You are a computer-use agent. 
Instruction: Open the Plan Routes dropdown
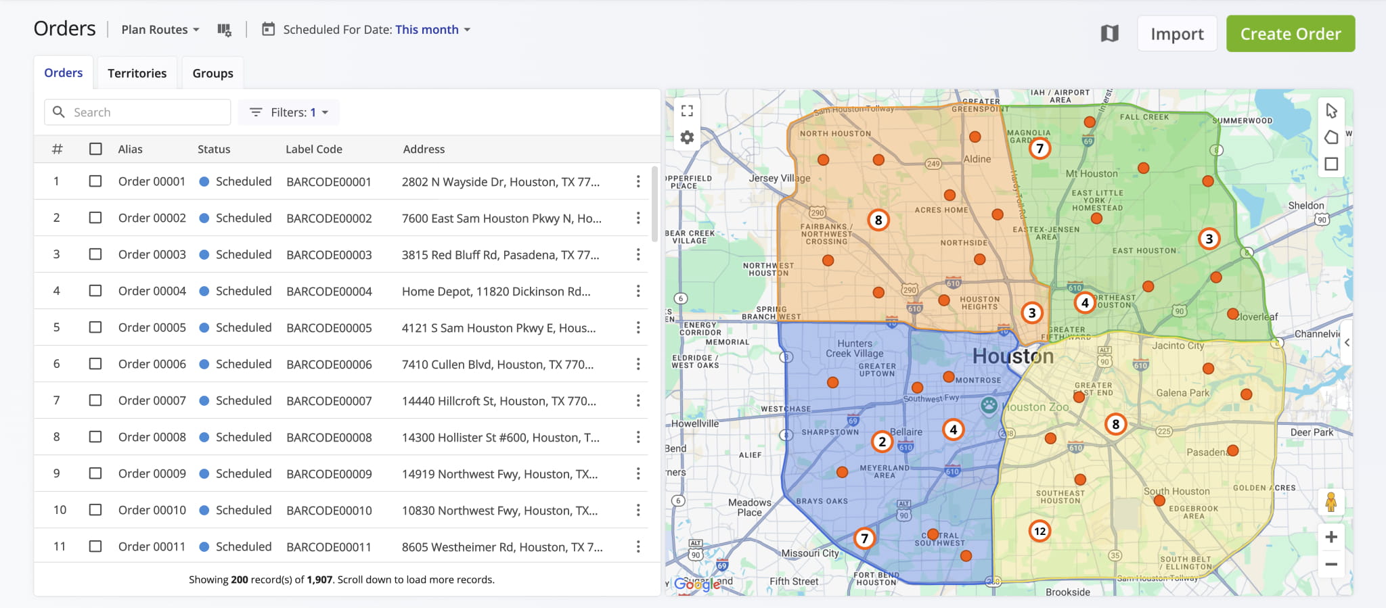(x=160, y=30)
